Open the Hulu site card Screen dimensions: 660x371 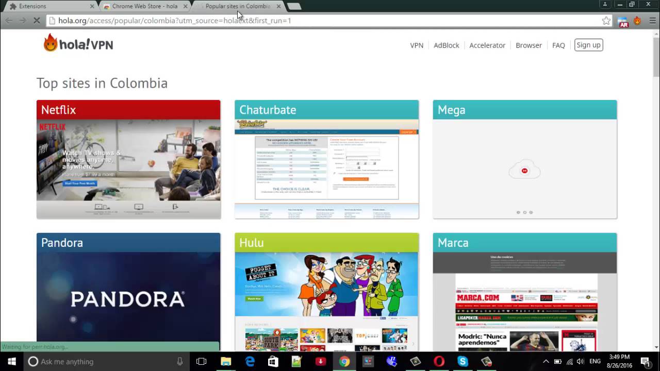pyautogui.click(x=327, y=292)
